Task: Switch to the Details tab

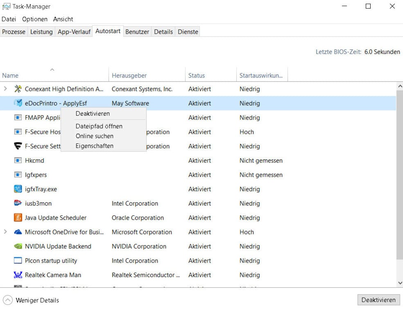Action: (x=163, y=31)
